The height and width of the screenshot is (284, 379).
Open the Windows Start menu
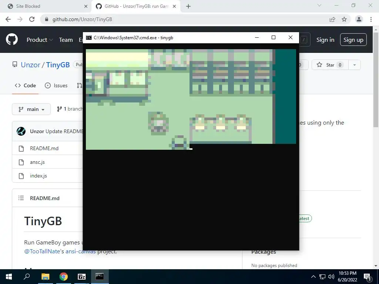[x=9, y=277]
